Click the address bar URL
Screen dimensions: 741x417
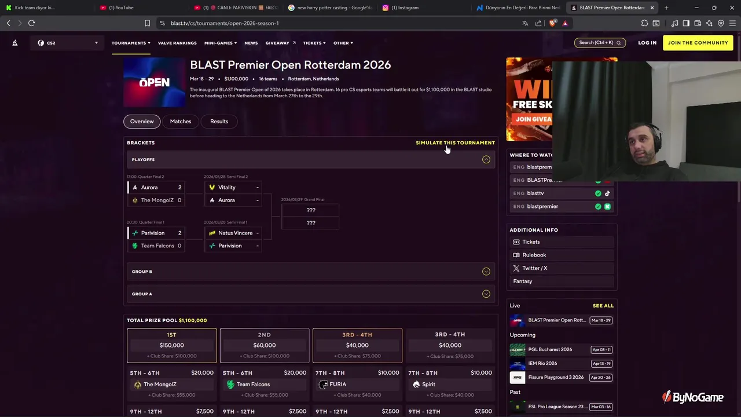click(225, 23)
